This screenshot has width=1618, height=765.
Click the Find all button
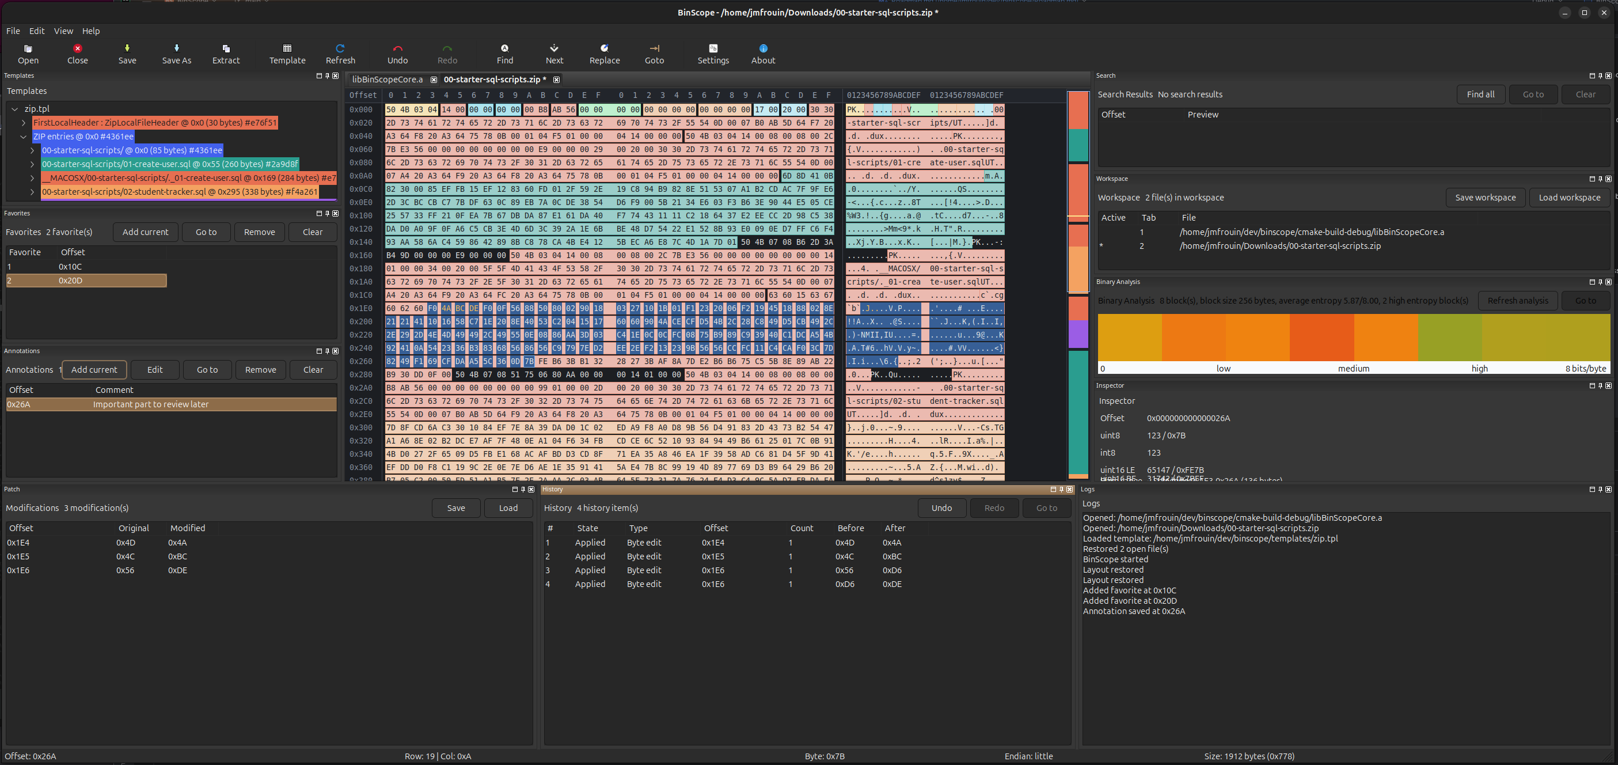(1480, 94)
